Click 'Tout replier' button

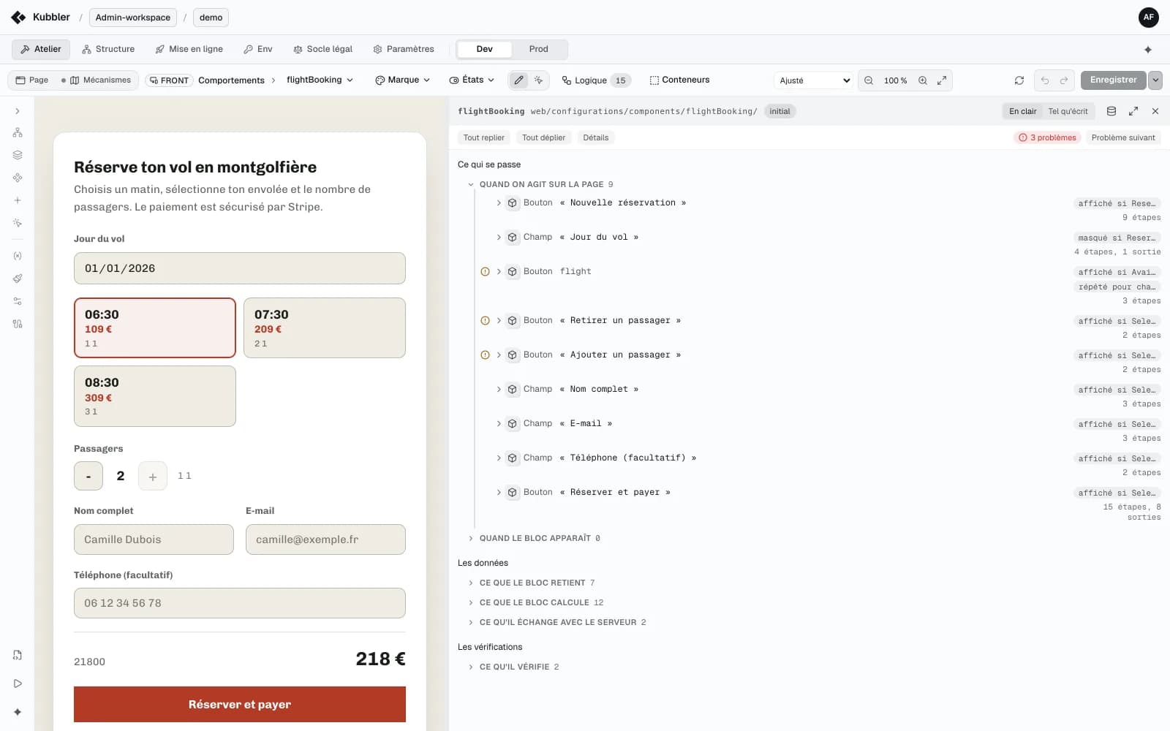[x=484, y=137]
